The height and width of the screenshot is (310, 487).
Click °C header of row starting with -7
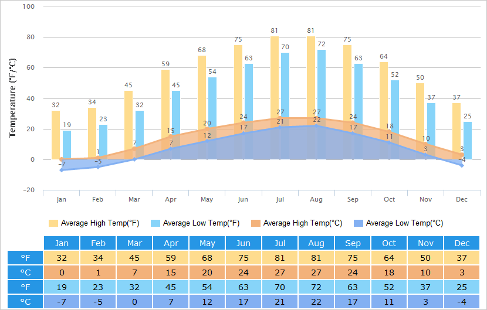click(25, 301)
